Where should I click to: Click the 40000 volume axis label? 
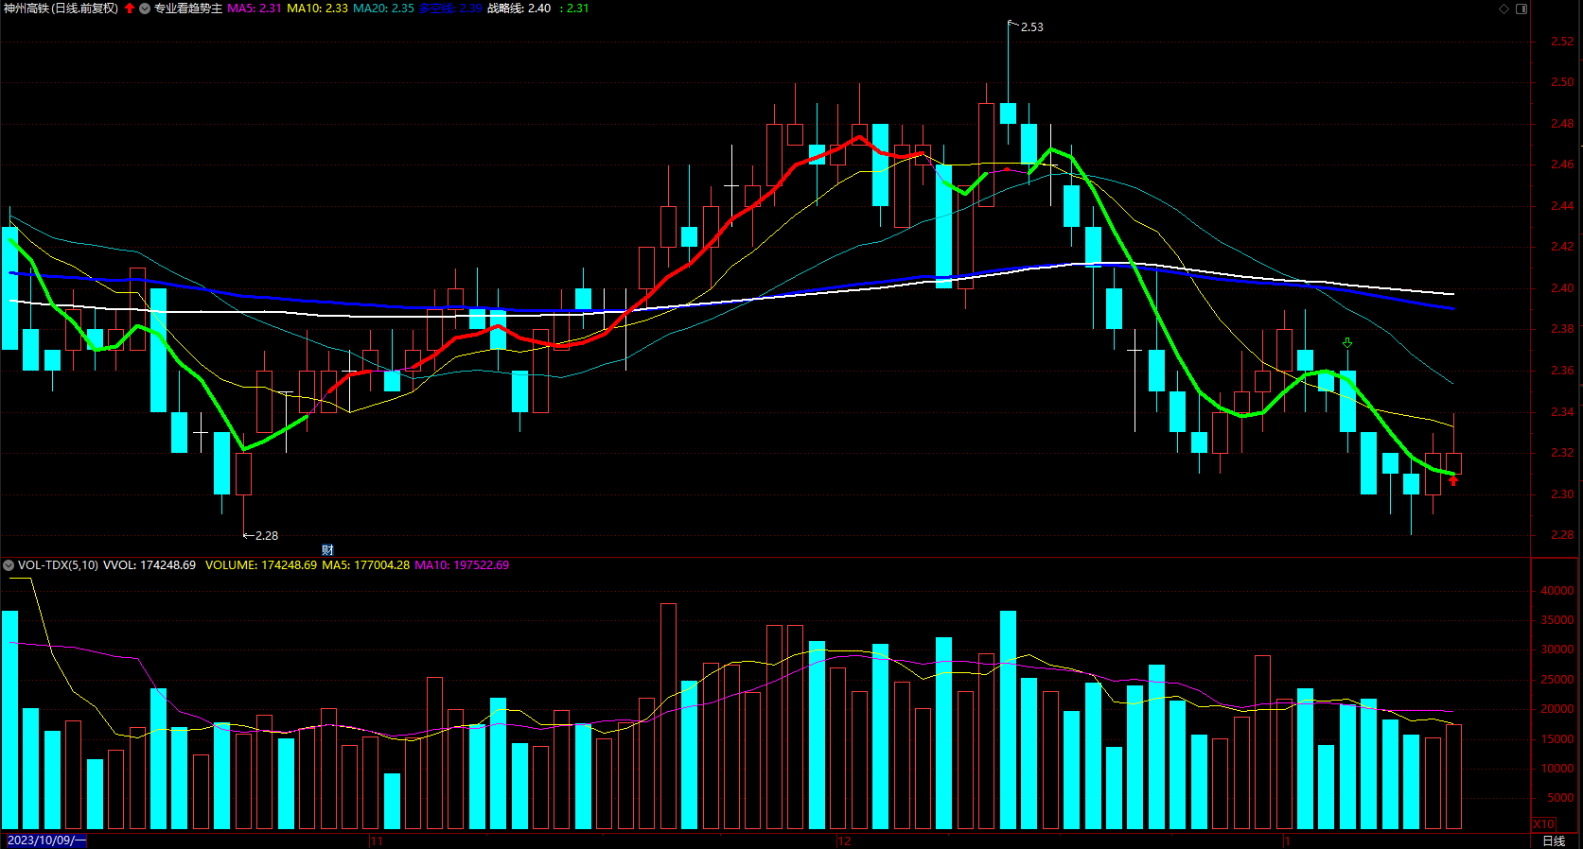[1557, 591]
